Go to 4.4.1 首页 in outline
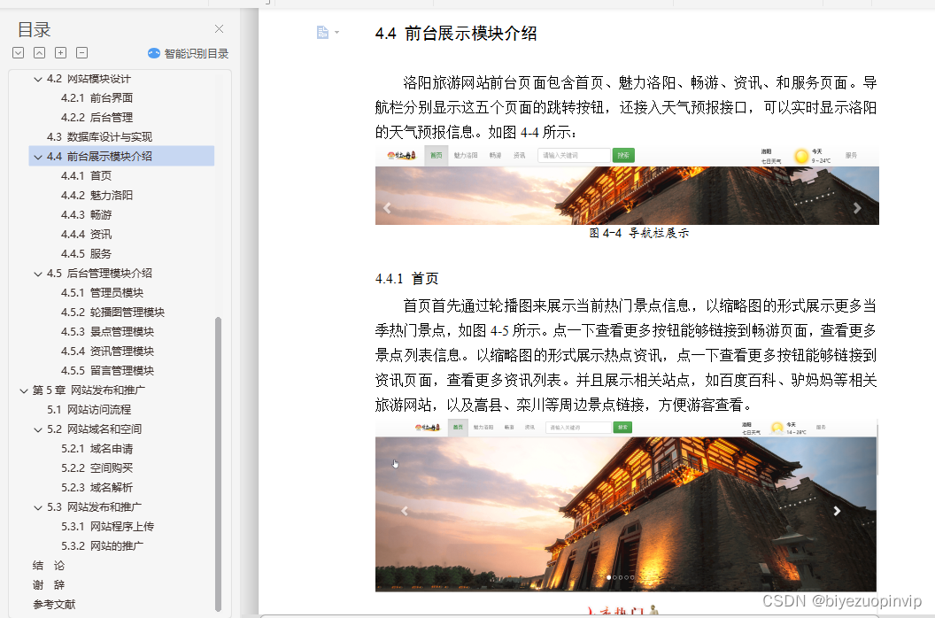 coord(86,176)
